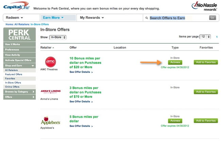Screen dimensions: 221x141
Task: Click the Go search button
Action: click(213, 18)
